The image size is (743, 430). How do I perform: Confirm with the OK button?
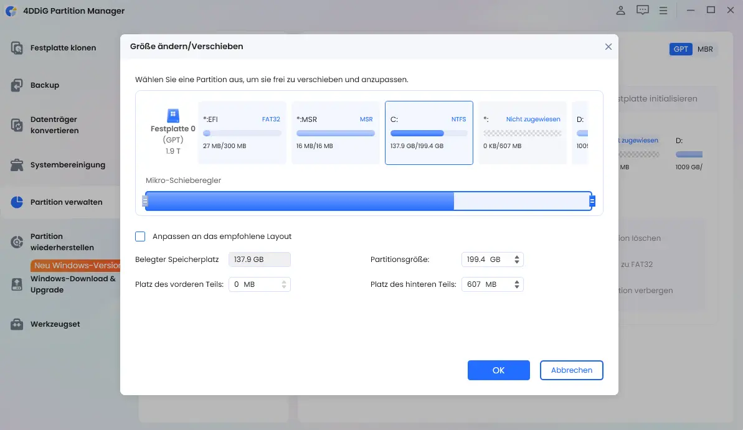click(498, 370)
